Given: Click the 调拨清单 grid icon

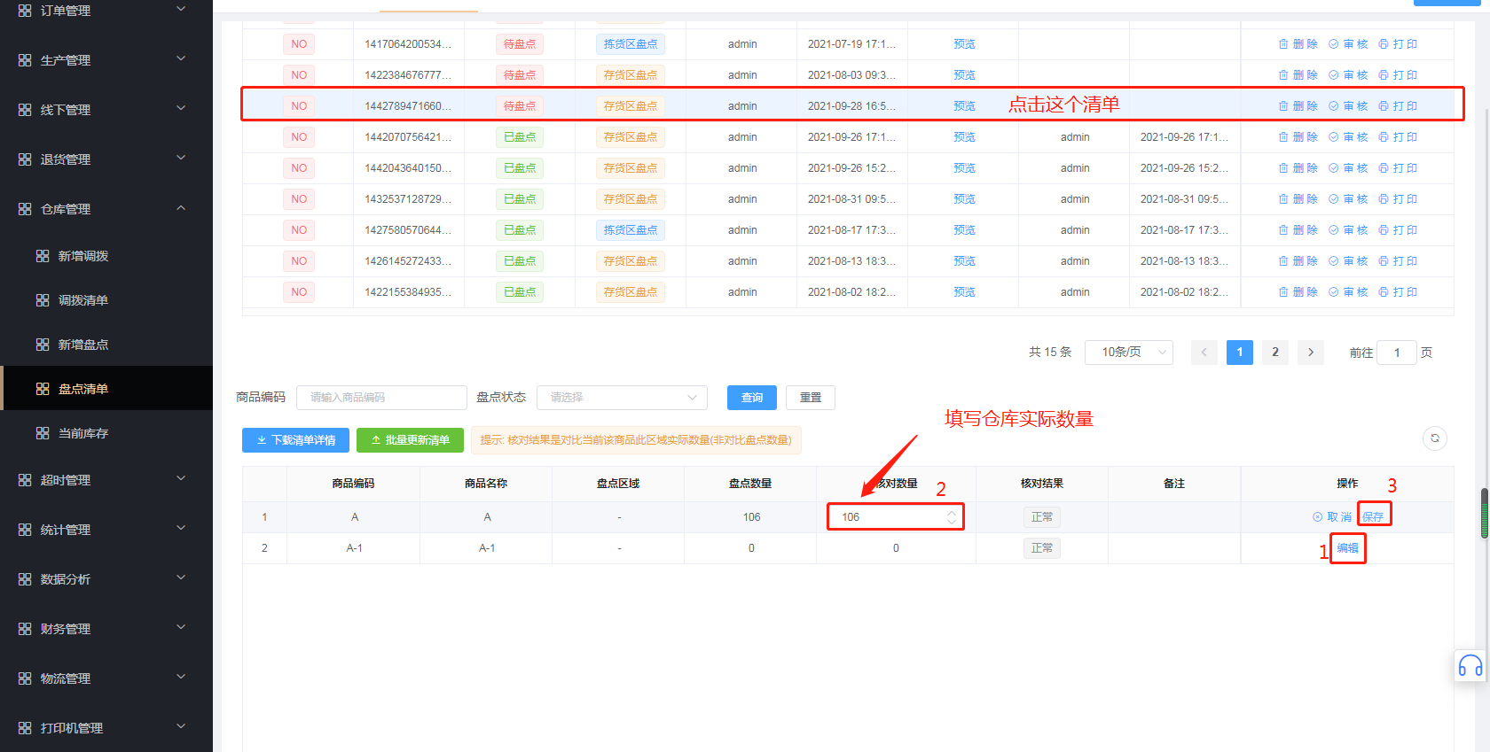Looking at the screenshot, I should tap(43, 300).
